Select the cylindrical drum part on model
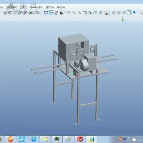Viewport: 143px width, 143px height. point(84,65)
